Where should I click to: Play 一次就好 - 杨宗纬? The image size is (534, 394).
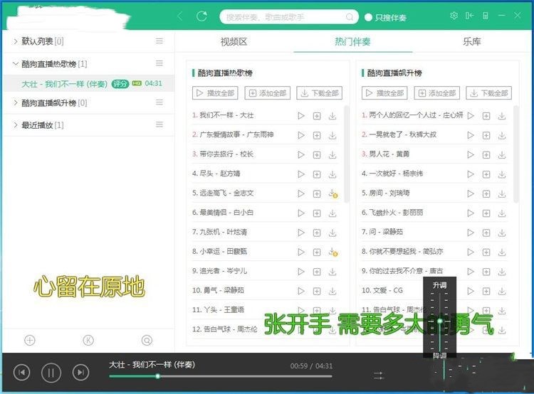pos(471,174)
